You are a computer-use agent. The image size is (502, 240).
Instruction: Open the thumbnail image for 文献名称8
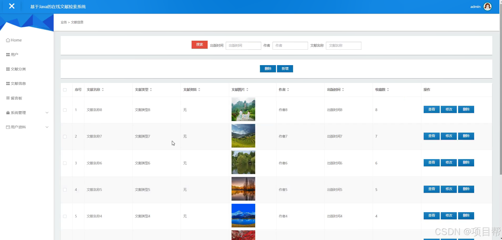pos(243,109)
